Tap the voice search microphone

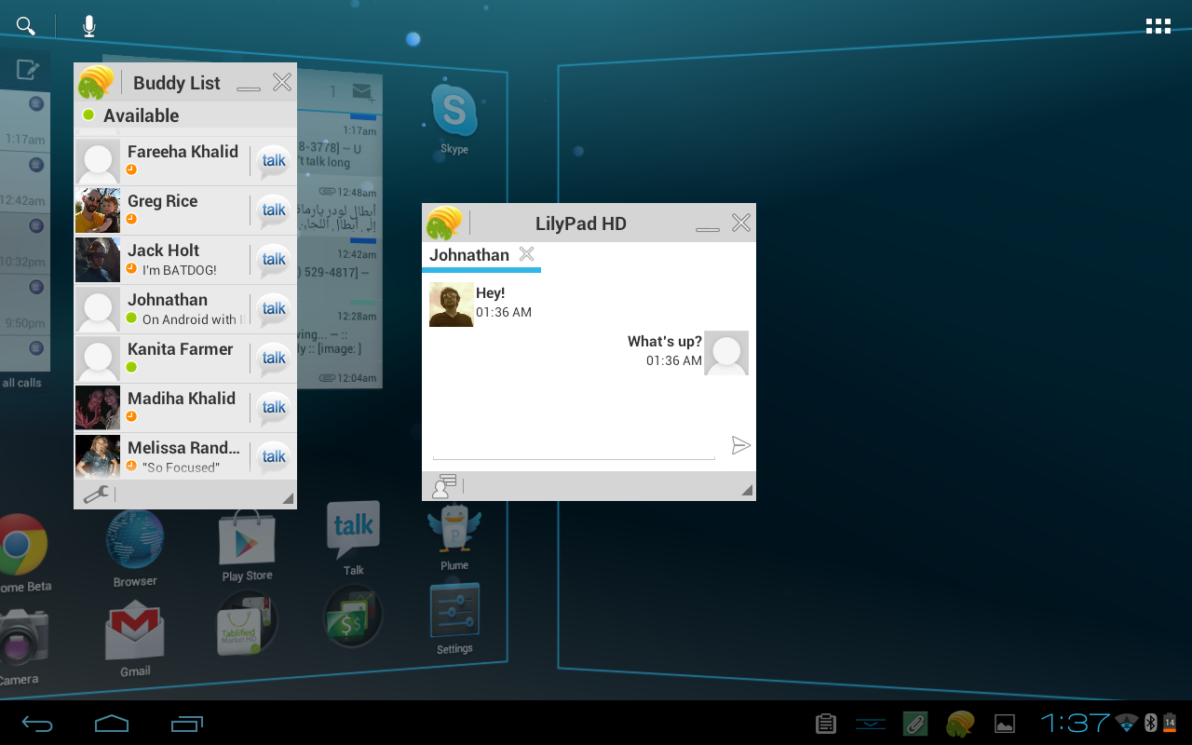(89, 26)
